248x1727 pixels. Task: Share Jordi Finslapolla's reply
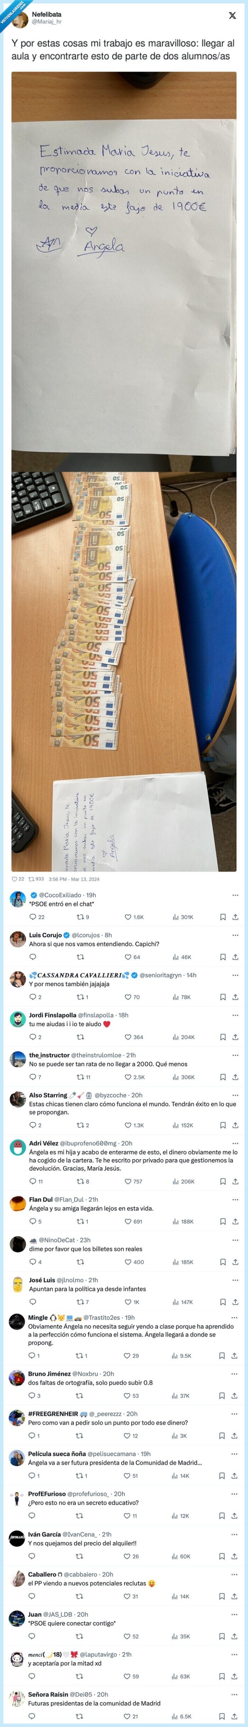point(235,1037)
